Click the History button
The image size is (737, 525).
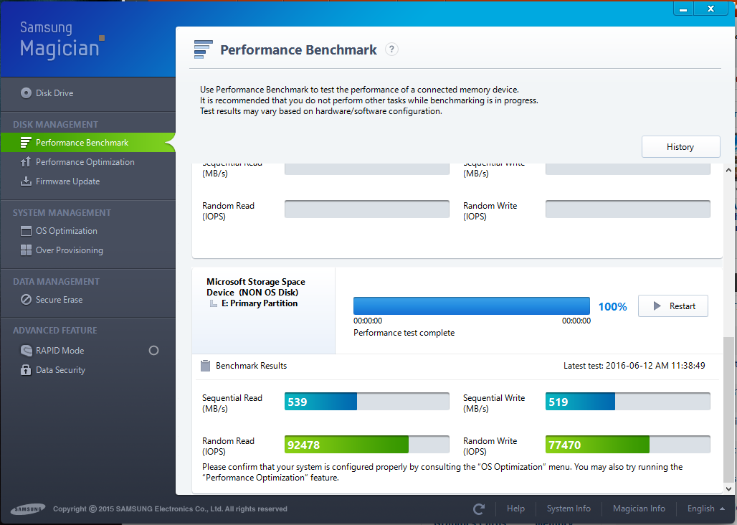point(680,146)
